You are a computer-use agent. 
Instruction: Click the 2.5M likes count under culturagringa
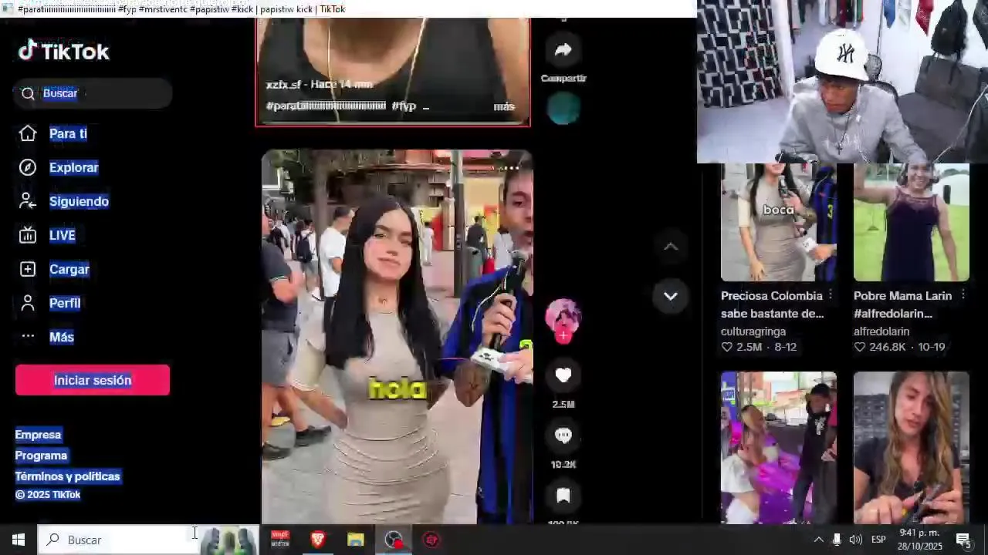click(x=749, y=347)
